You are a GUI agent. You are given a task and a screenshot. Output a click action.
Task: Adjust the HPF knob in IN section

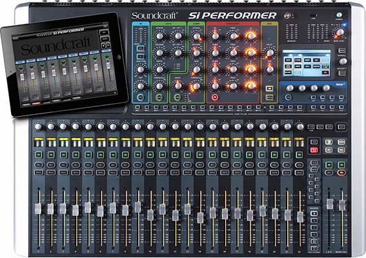(x=141, y=86)
